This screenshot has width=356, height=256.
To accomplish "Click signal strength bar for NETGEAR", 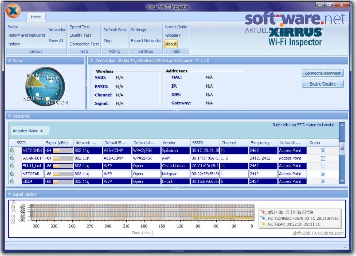I will [x=63, y=174].
